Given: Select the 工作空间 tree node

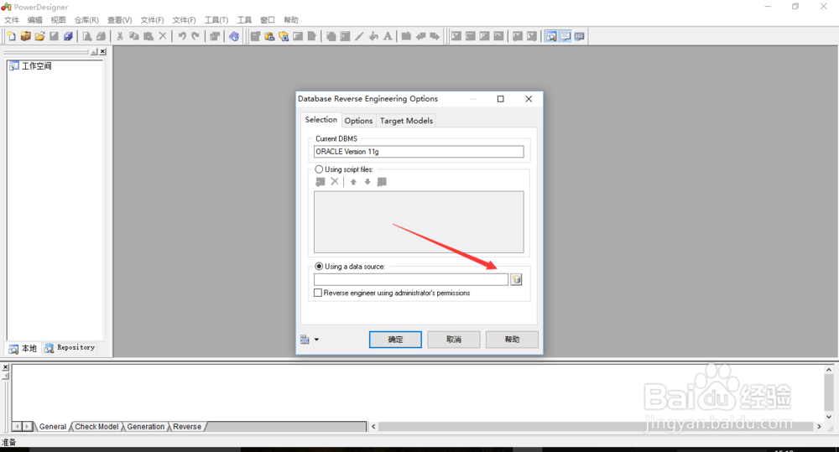Looking at the screenshot, I should coord(30,65).
